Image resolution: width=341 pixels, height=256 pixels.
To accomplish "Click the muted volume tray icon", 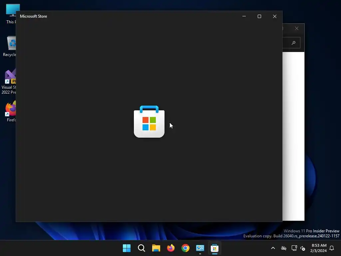I will pos(302,248).
